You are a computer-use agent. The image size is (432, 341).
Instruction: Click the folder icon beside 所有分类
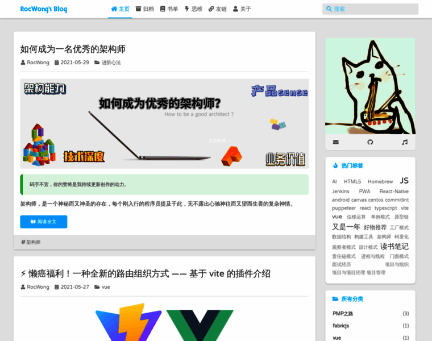335,299
